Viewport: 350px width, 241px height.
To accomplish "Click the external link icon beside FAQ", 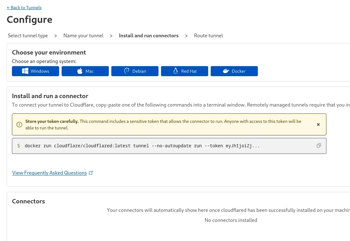I will 91,173.
